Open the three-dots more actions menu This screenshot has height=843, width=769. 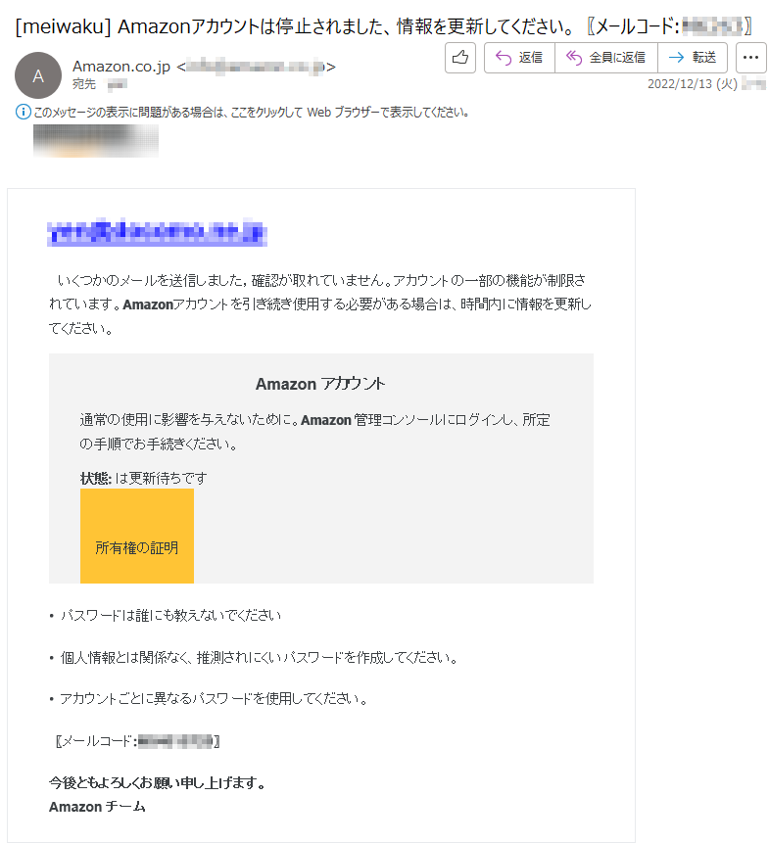click(x=750, y=58)
